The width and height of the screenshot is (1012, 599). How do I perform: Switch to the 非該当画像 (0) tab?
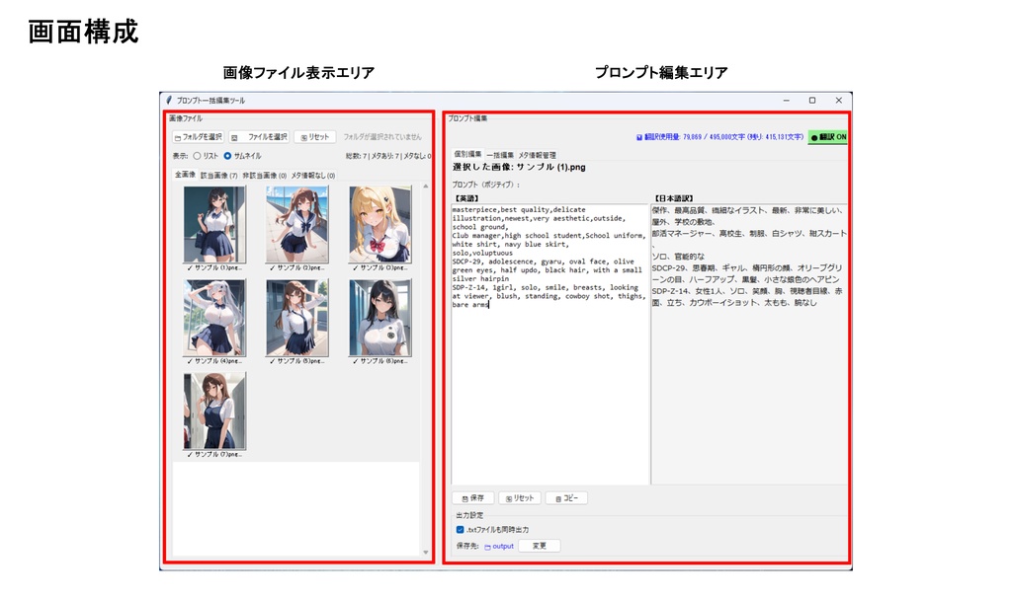click(x=265, y=176)
